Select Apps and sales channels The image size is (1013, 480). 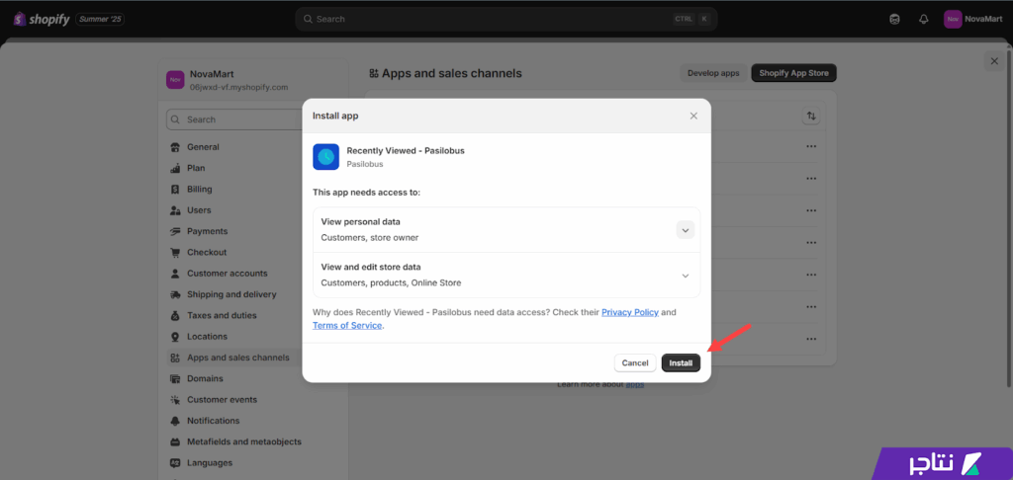click(x=238, y=358)
